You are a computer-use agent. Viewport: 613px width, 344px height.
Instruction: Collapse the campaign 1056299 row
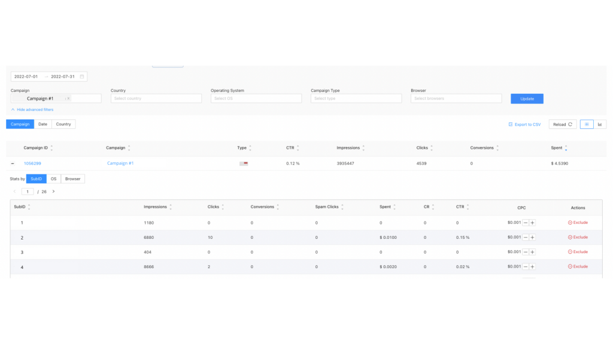(x=13, y=163)
